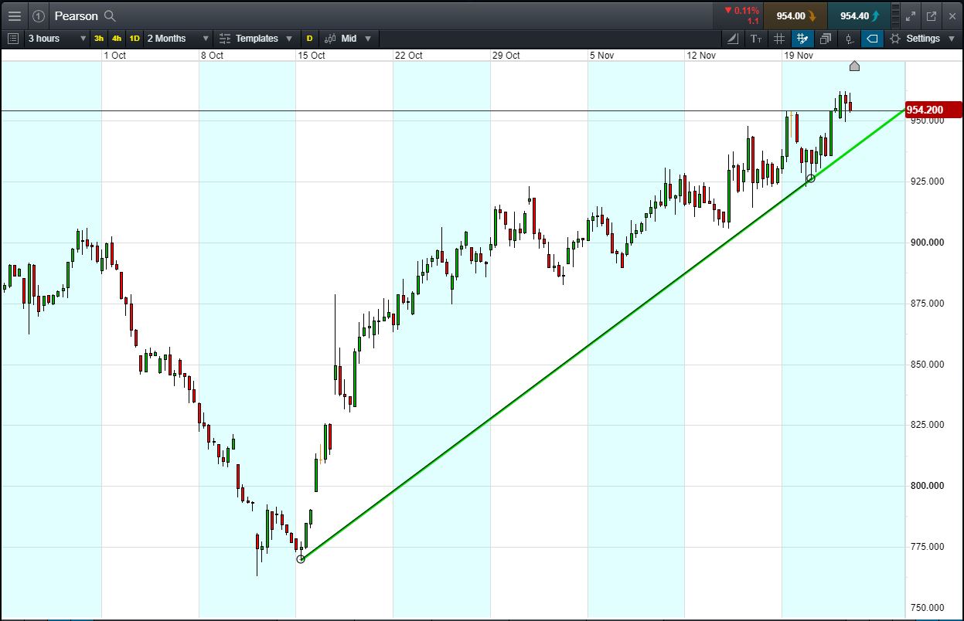Click the sell price 954.00 button

click(795, 15)
